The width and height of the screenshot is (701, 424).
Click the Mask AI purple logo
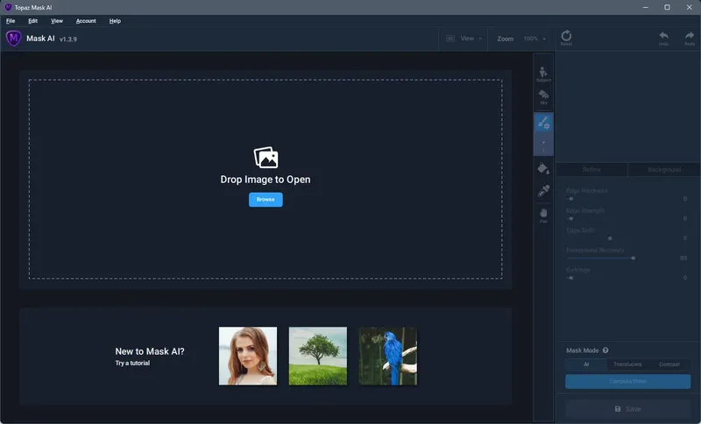click(x=13, y=39)
